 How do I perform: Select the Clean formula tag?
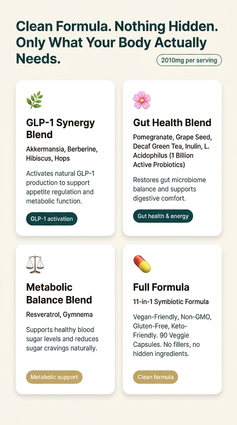tap(156, 377)
